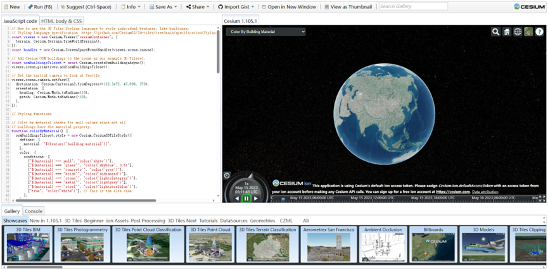Open the scene mode globe icon
Viewport: 548px width, 270px height.
[518, 32]
